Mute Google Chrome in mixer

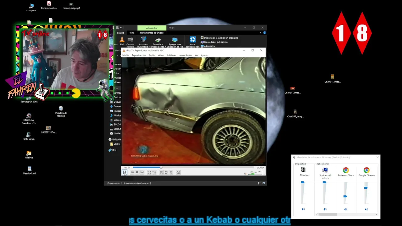point(367,209)
